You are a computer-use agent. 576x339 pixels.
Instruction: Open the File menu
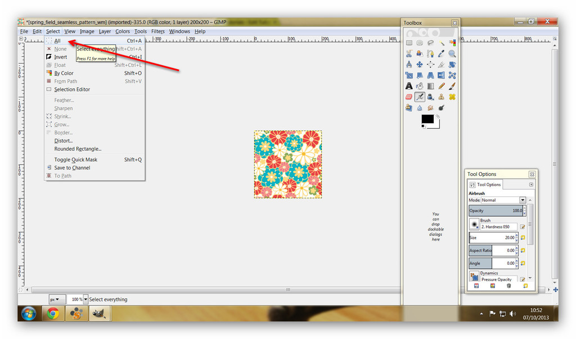click(24, 31)
